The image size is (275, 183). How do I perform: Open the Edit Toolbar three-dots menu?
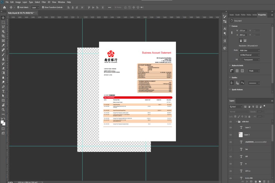[3, 114]
